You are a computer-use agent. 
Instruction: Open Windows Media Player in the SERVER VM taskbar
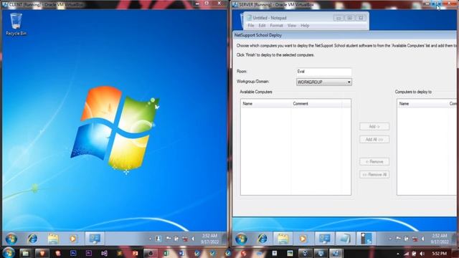pyautogui.click(x=303, y=239)
